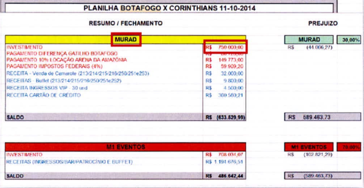This screenshot has width=364, height=188.
Task: Click the PREJUIZO column heading
Action: click(x=323, y=23)
